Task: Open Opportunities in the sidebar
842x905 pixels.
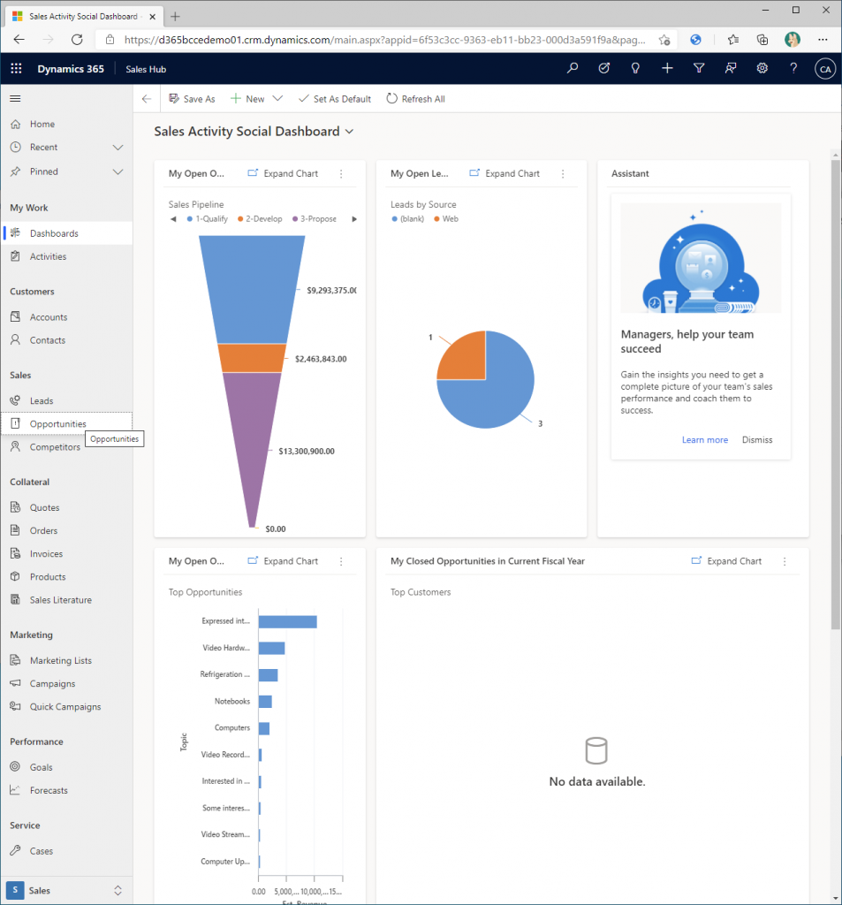Action: pos(57,424)
